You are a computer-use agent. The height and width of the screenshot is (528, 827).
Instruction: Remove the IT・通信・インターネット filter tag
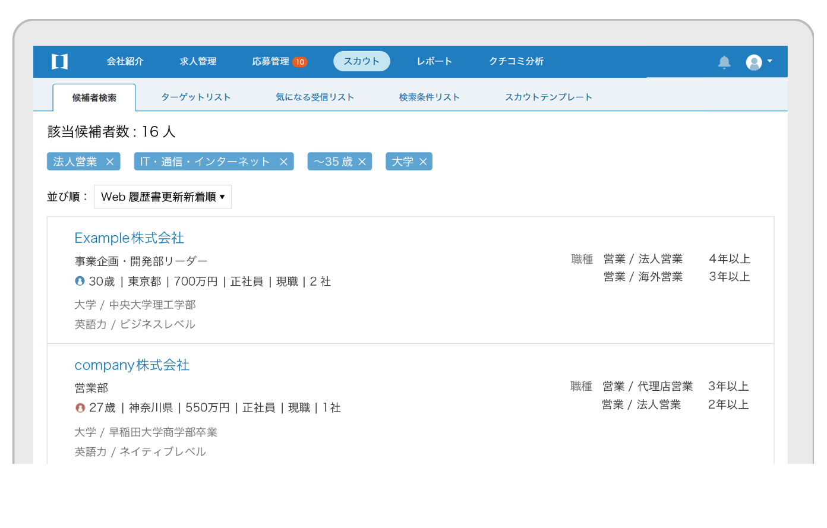[283, 162]
